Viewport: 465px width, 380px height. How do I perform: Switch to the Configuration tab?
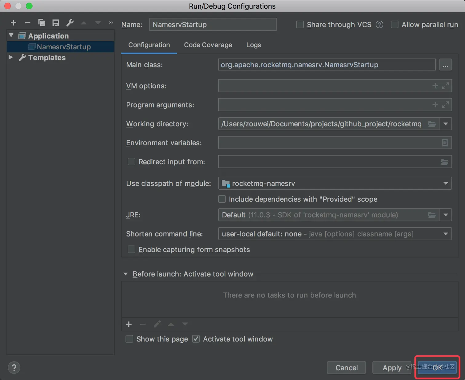tap(149, 45)
